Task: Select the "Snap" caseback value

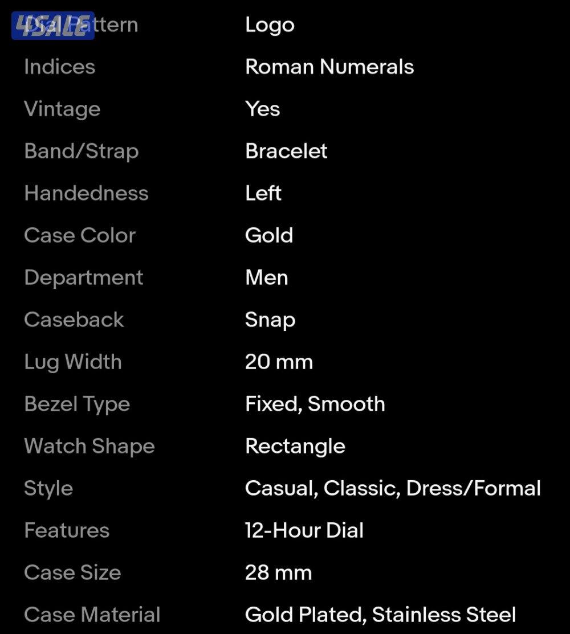Action: tap(270, 320)
